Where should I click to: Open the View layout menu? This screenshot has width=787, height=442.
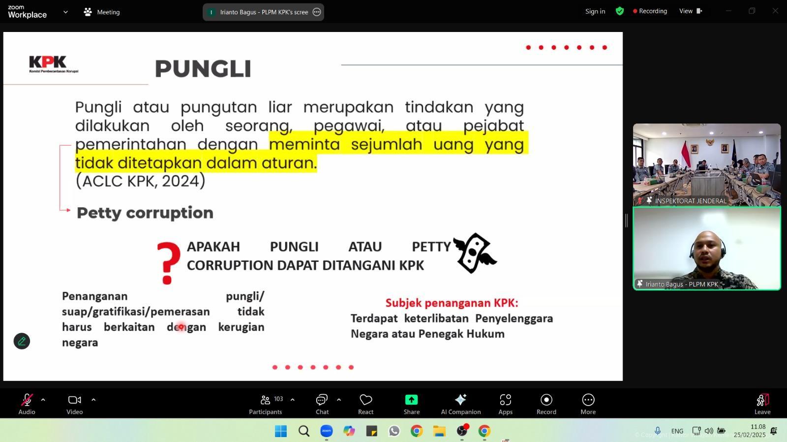coord(691,11)
